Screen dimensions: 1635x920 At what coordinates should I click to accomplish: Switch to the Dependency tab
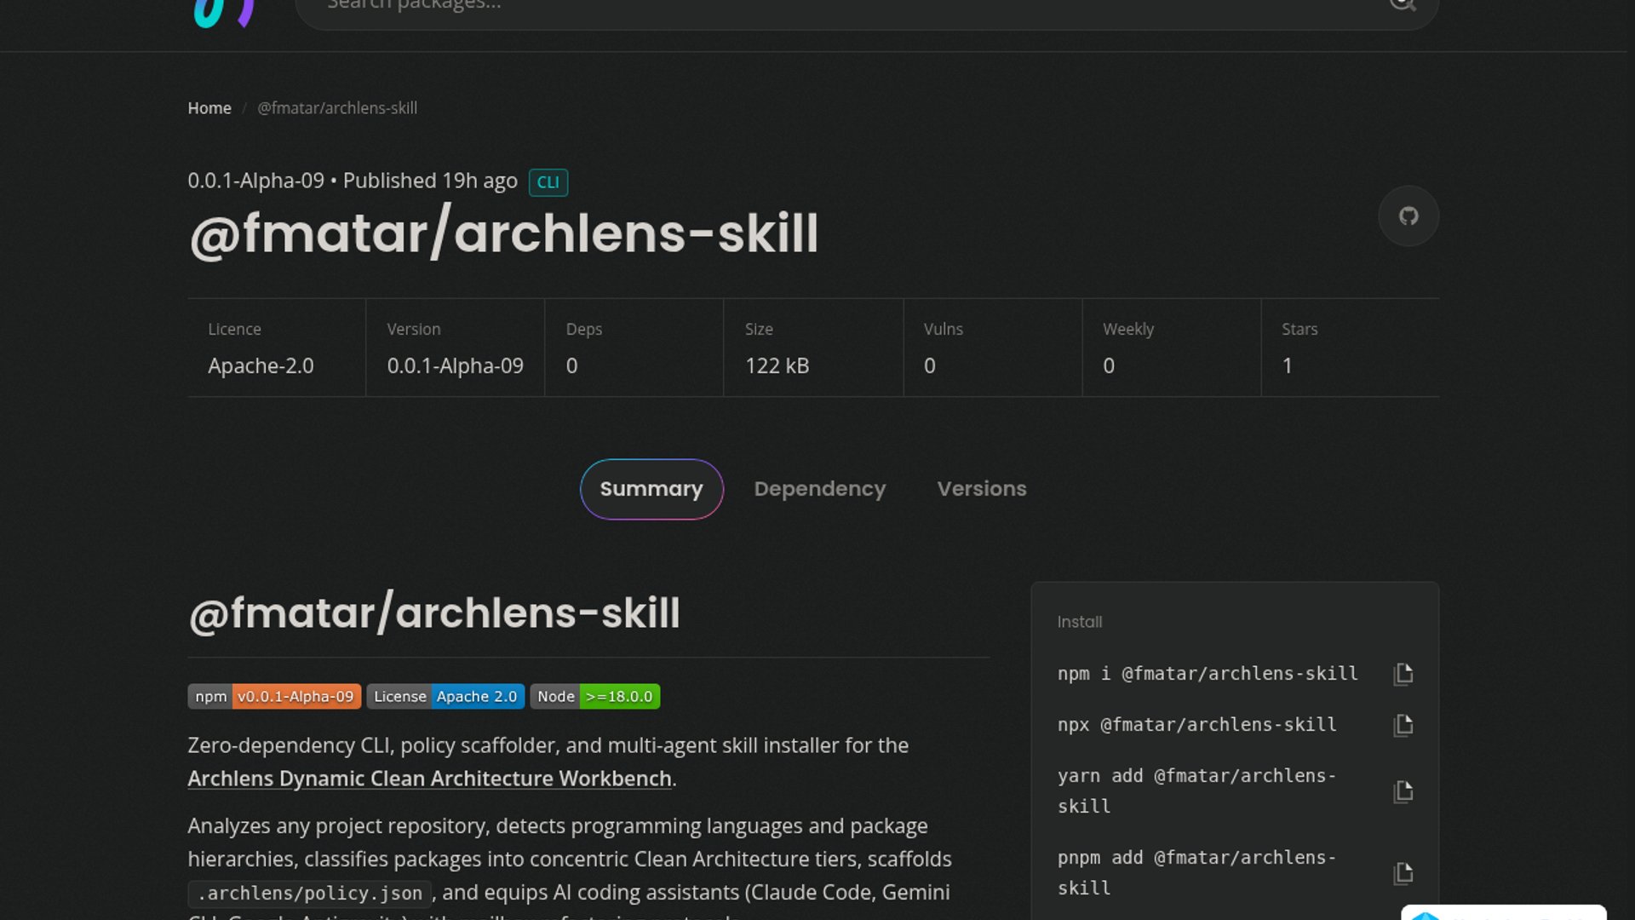click(x=820, y=489)
